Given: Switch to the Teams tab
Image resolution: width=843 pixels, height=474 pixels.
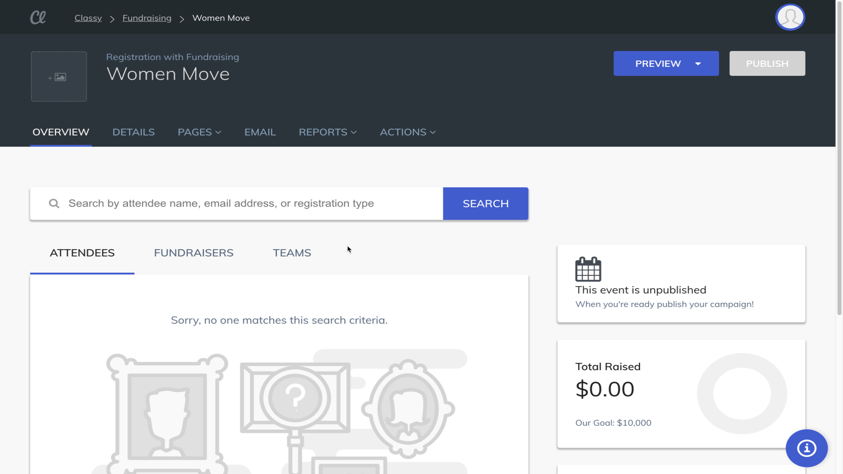Looking at the screenshot, I should tap(292, 253).
